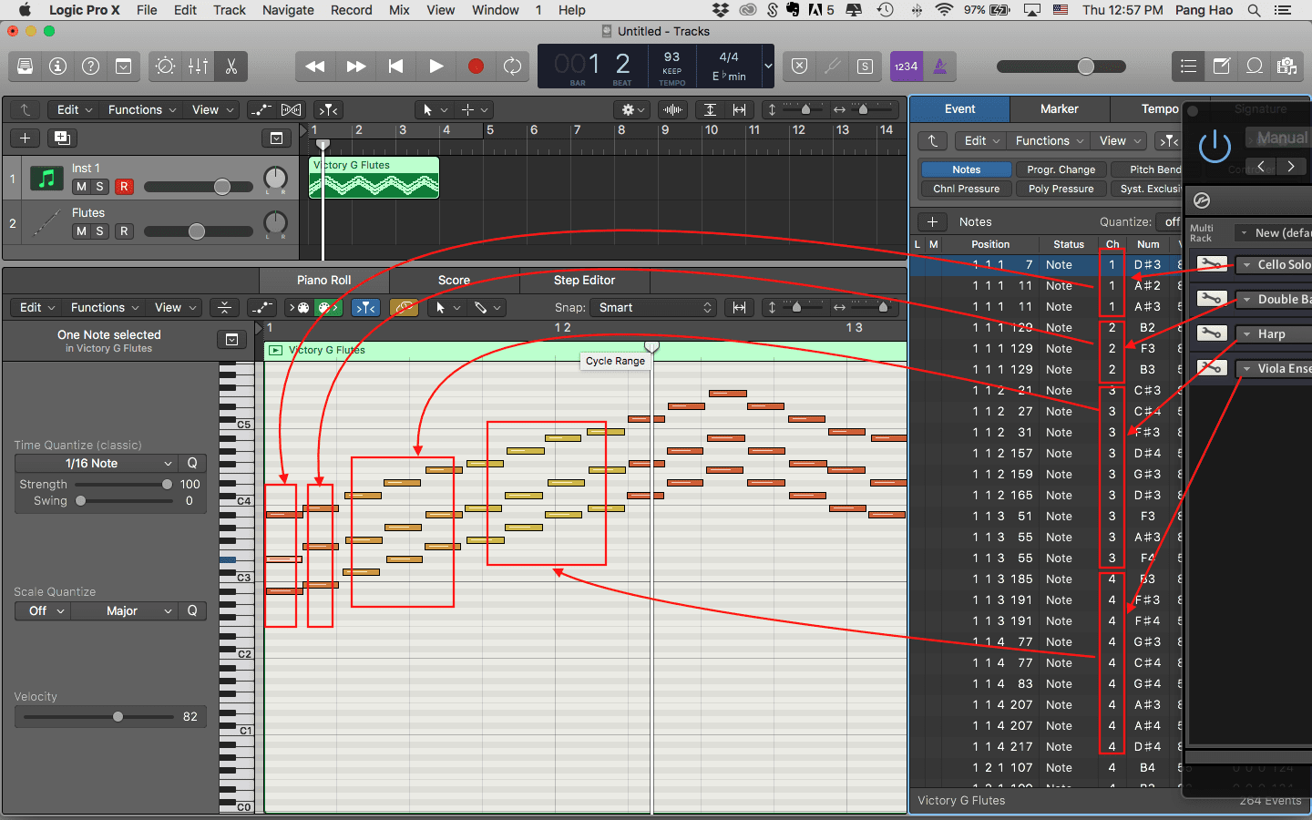1312x820 pixels.
Task: Toggle the Smart Controls dial button
Action: pos(165,67)
